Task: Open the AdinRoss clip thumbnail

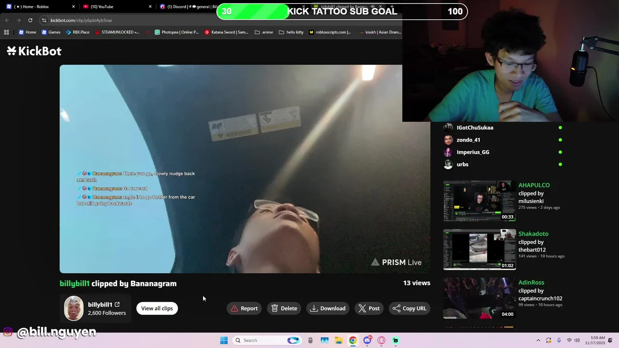Action: click(480, 298)
